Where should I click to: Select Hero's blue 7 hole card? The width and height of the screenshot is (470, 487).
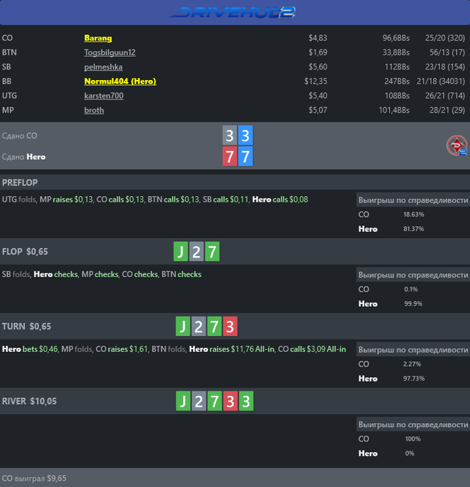(x=245, y=157)
